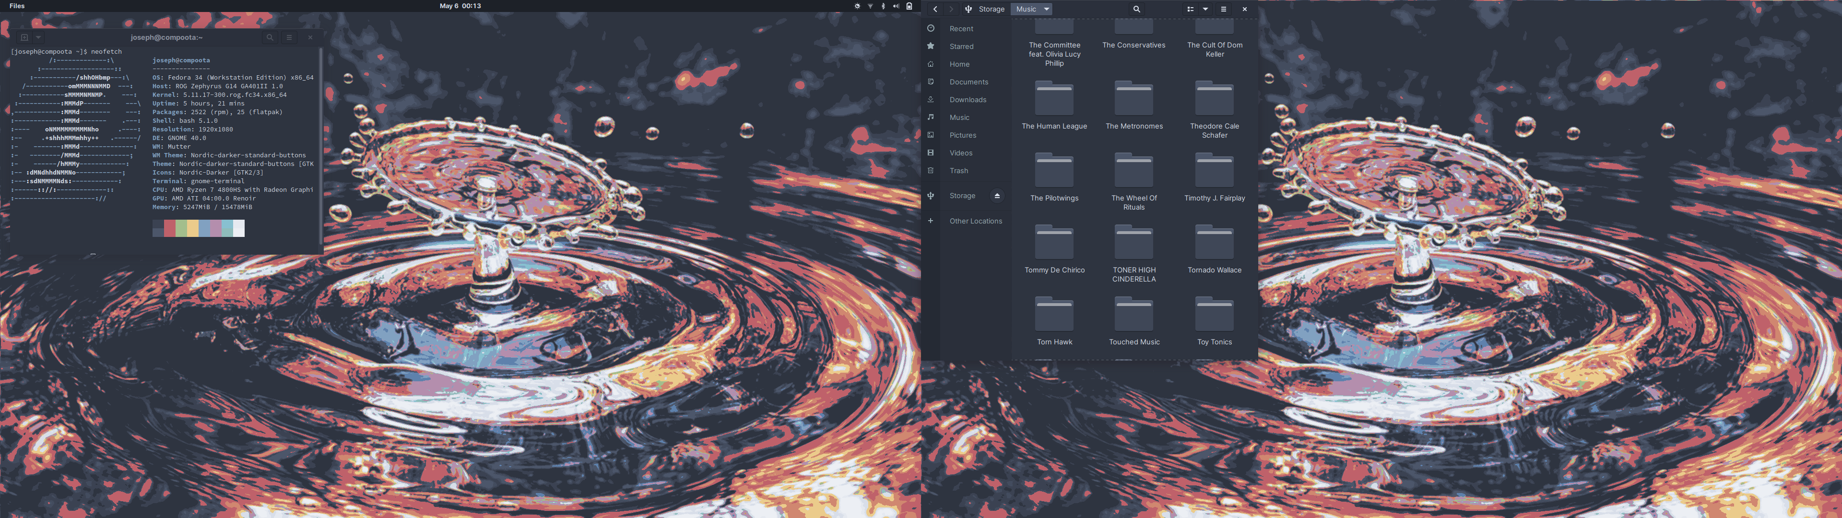Open Other Locations in sidebar
This screenshot has height=518, width=1842.
[x=975, y=221]
